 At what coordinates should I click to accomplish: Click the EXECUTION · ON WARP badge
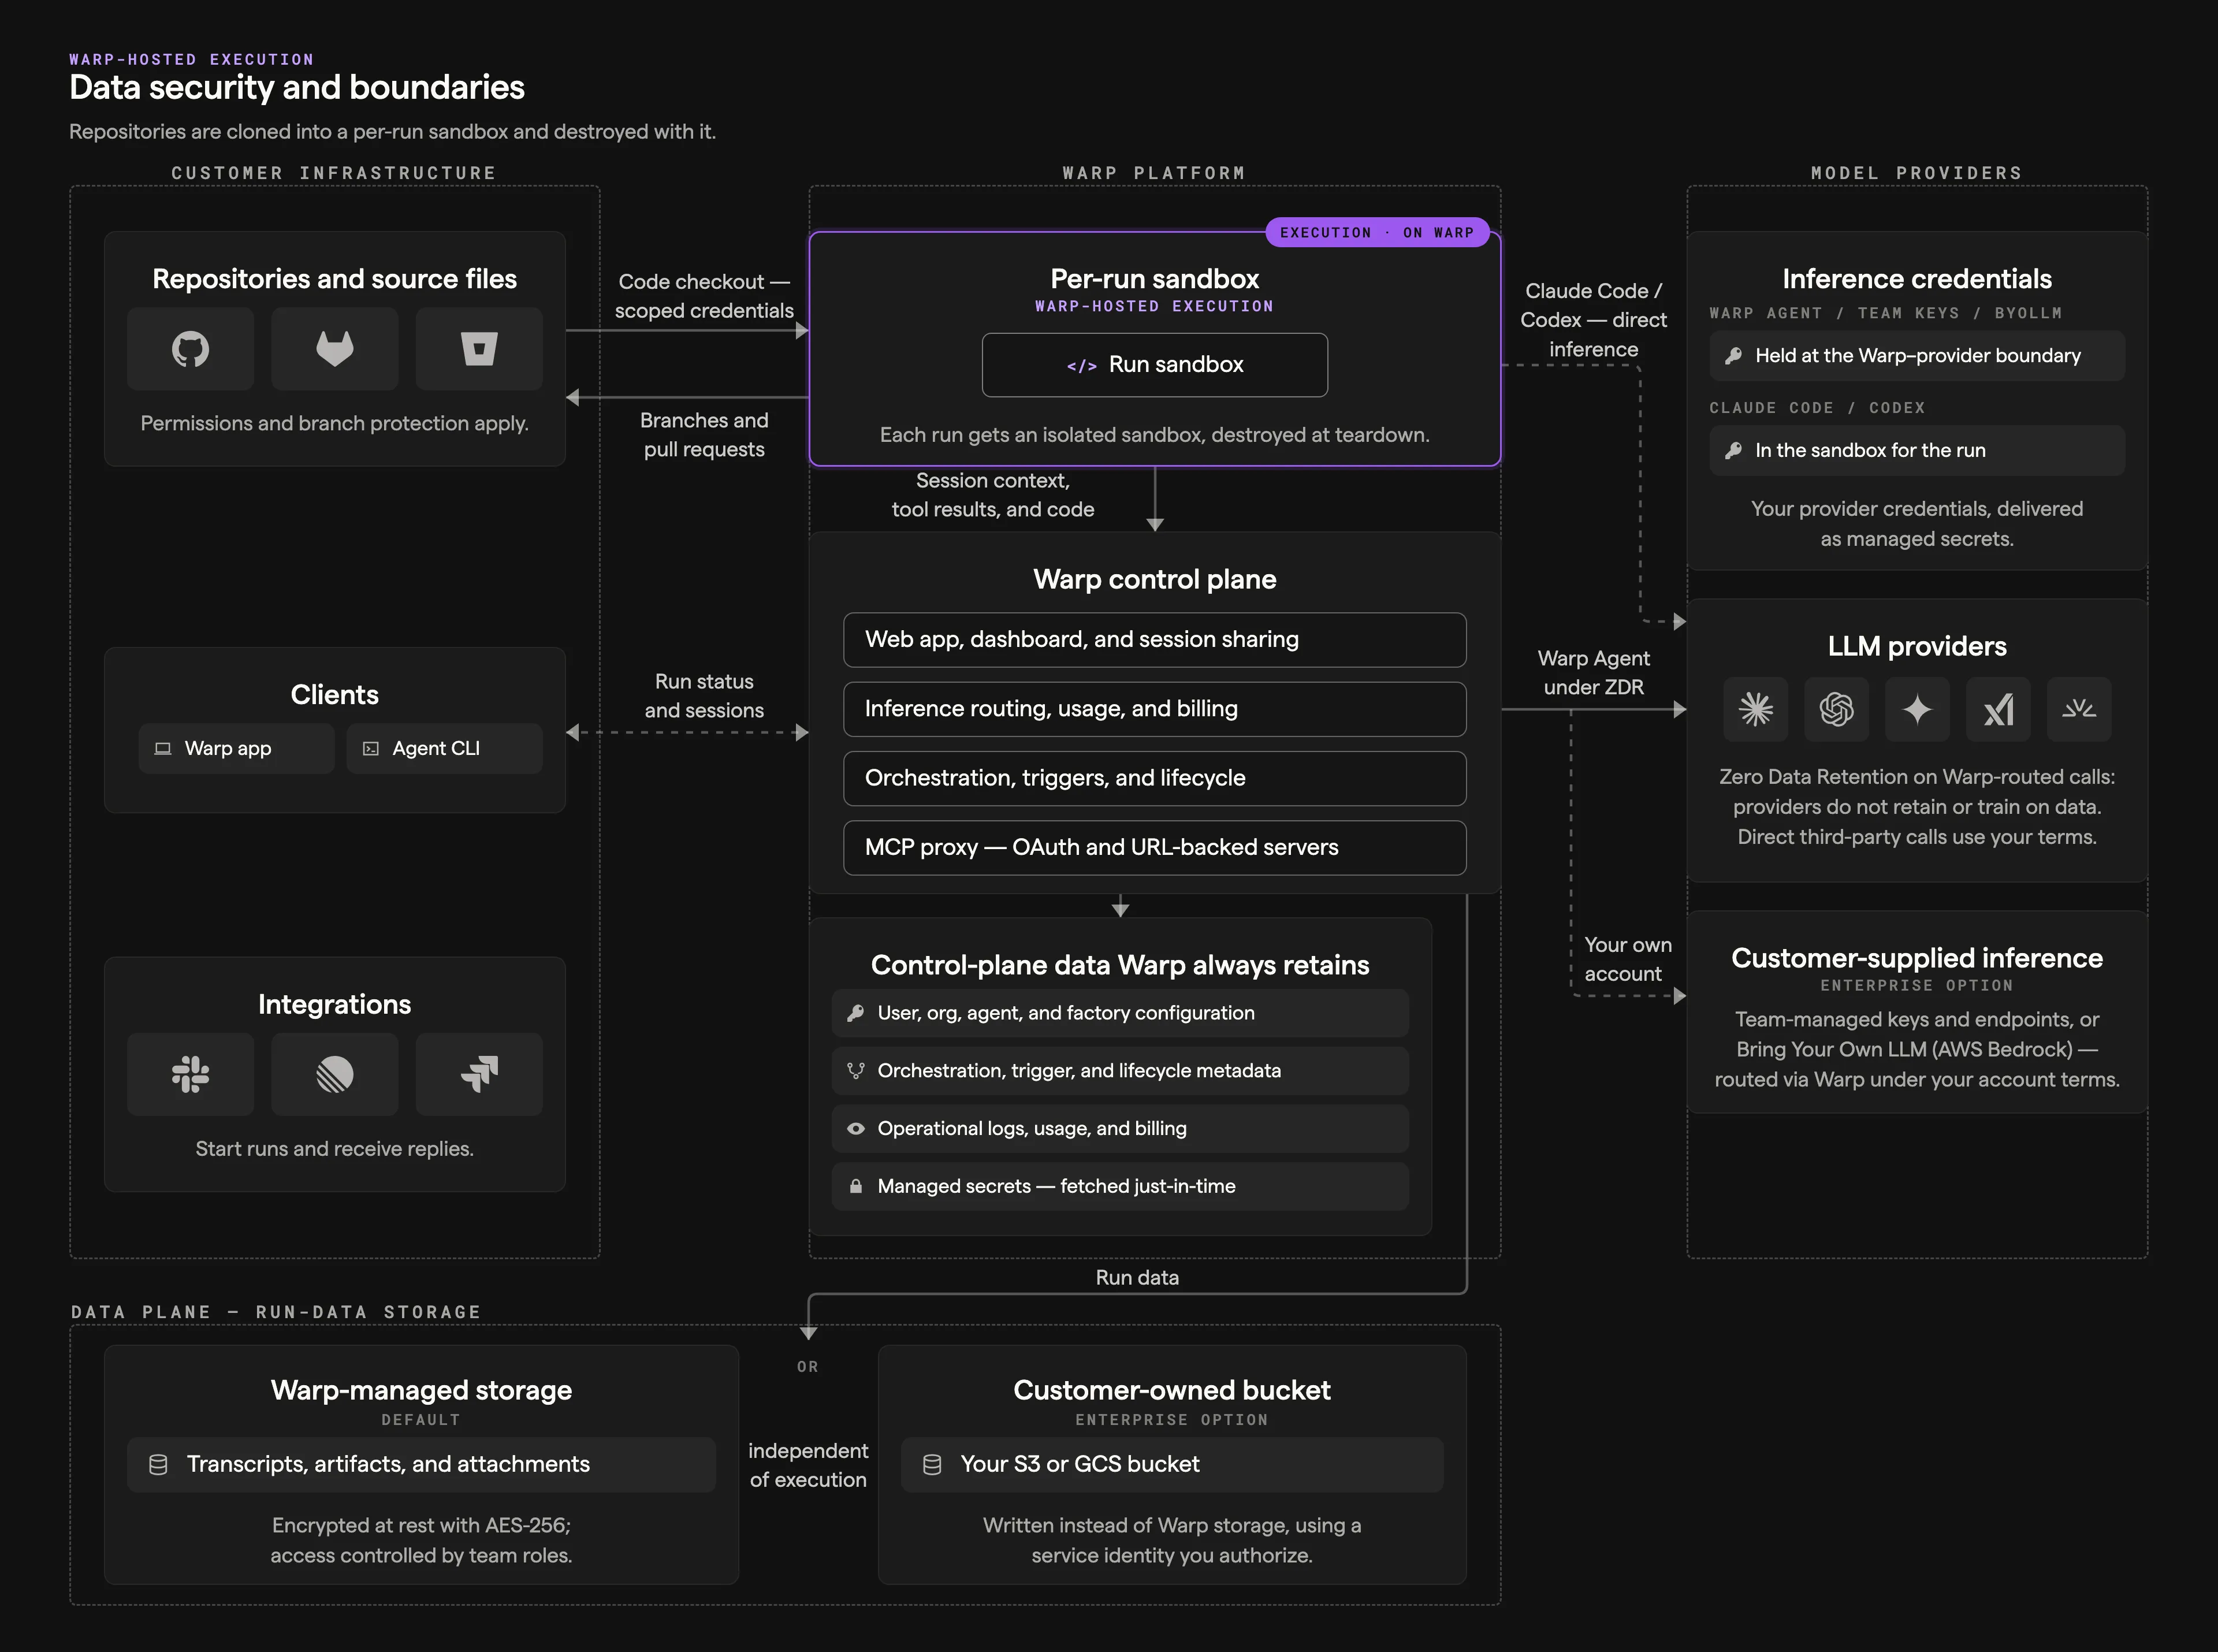point(1377,232)
